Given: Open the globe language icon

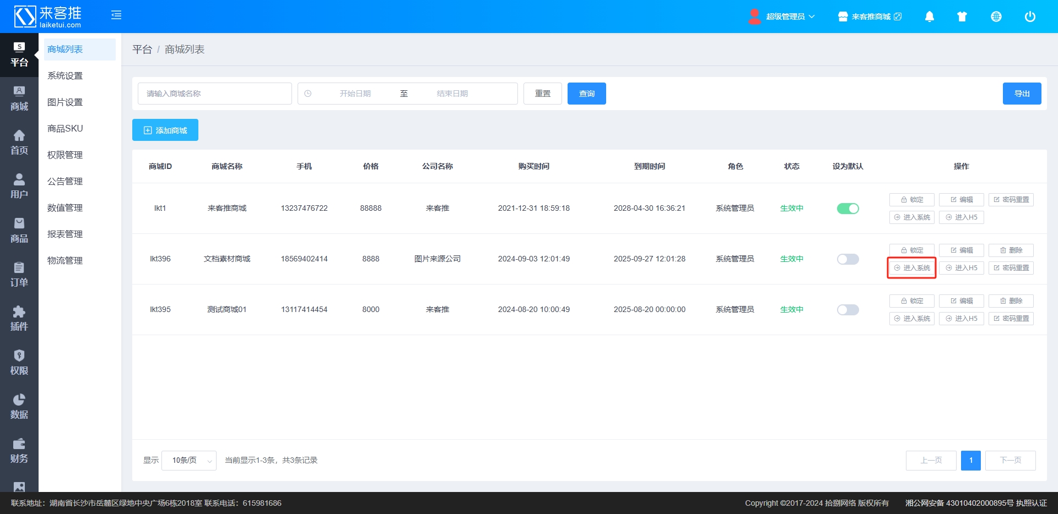Looking at the screenshot, I should 996,17.
